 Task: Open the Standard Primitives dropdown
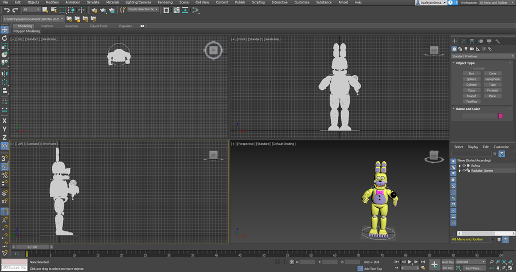click(482, 56)
